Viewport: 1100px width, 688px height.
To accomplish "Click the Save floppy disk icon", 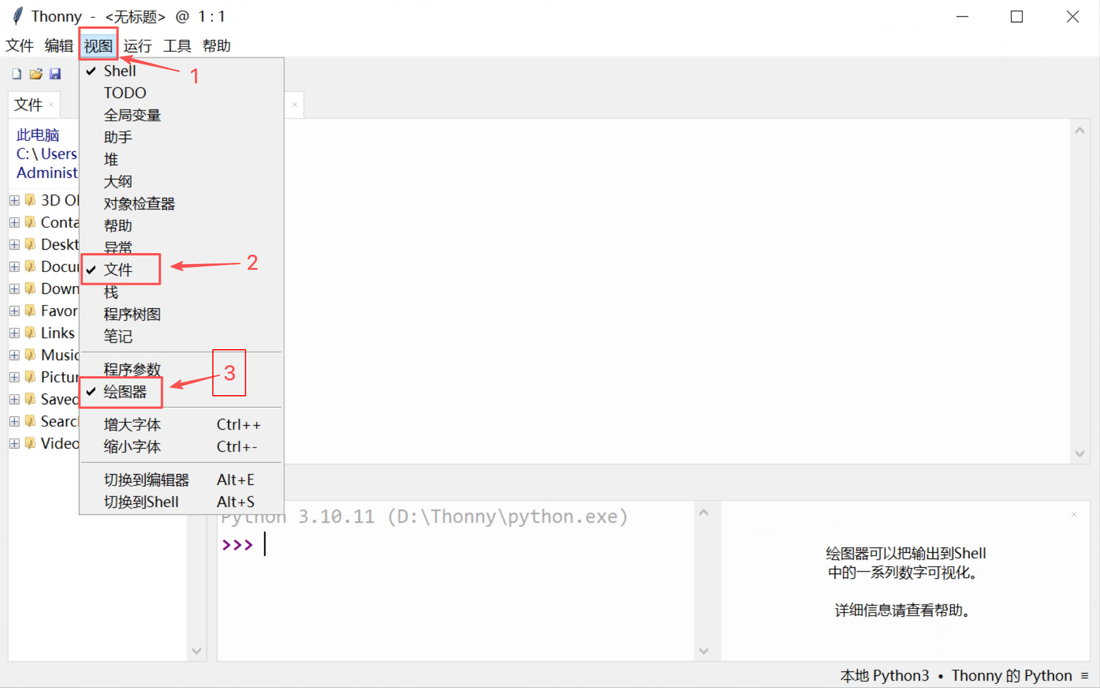I will 55,74.
